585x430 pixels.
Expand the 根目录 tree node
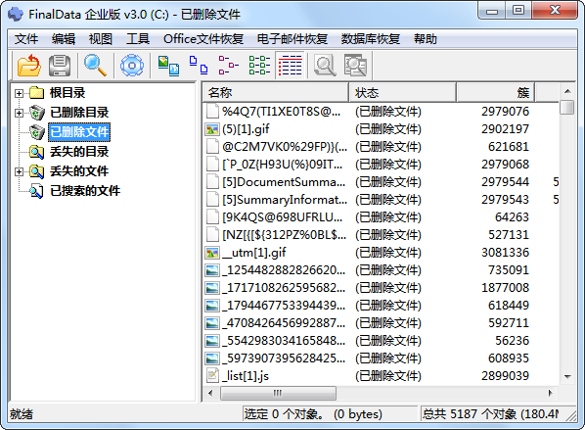[19, 93]
